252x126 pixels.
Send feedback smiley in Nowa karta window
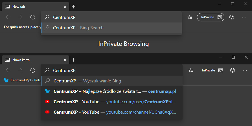click(x=233, y=70)
